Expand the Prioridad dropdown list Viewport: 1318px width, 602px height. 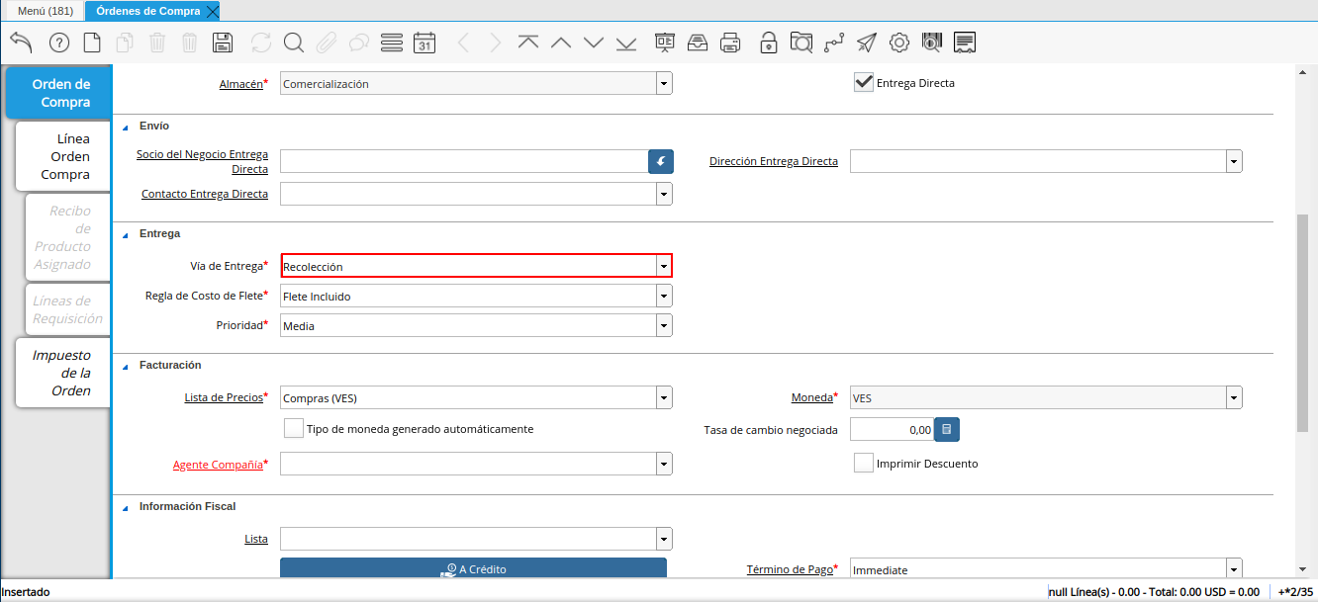[663, 325]
